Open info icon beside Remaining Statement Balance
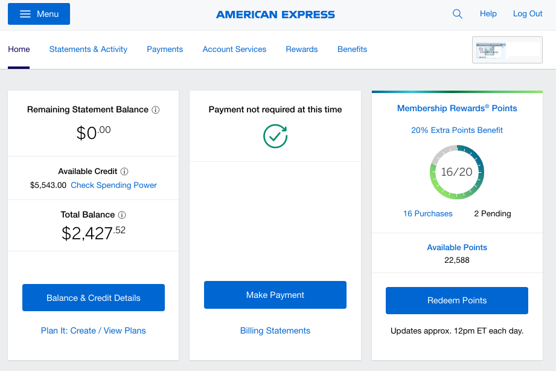The width and height of the screenshot is (556, 371). click(x=155, y=110)
